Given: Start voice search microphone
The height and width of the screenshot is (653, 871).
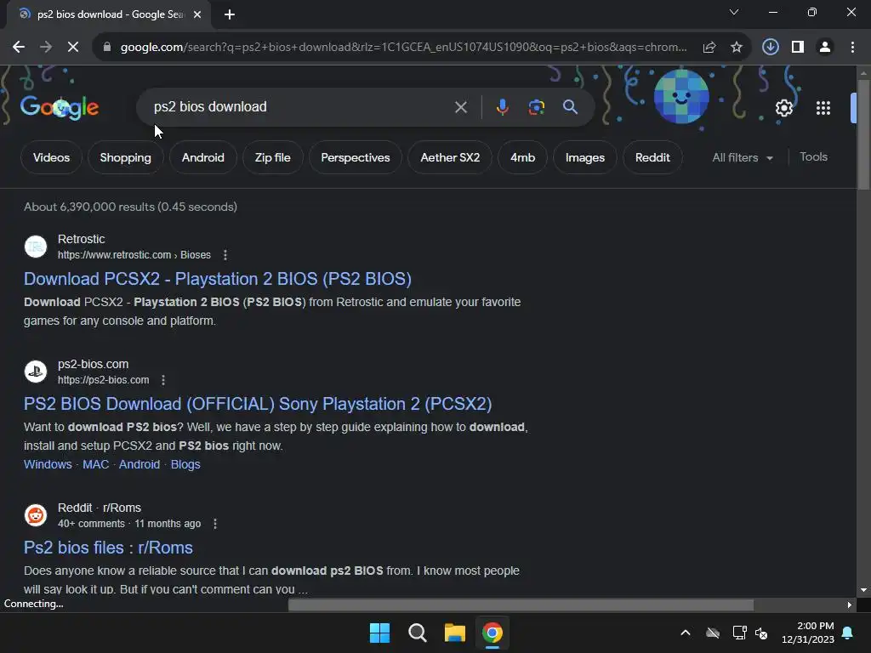Looking at the screenshot, I should click(502, 107).
